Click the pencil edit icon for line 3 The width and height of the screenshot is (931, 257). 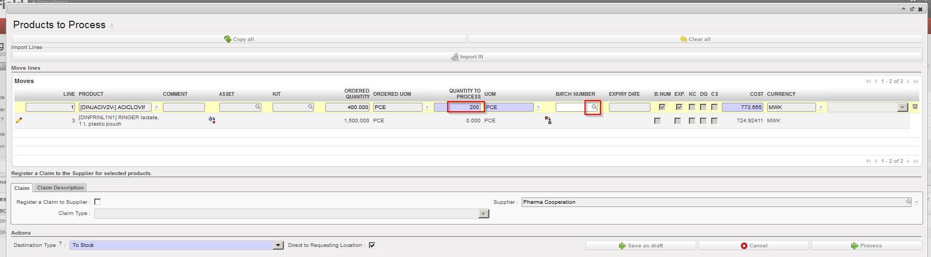tap(19, 120)
